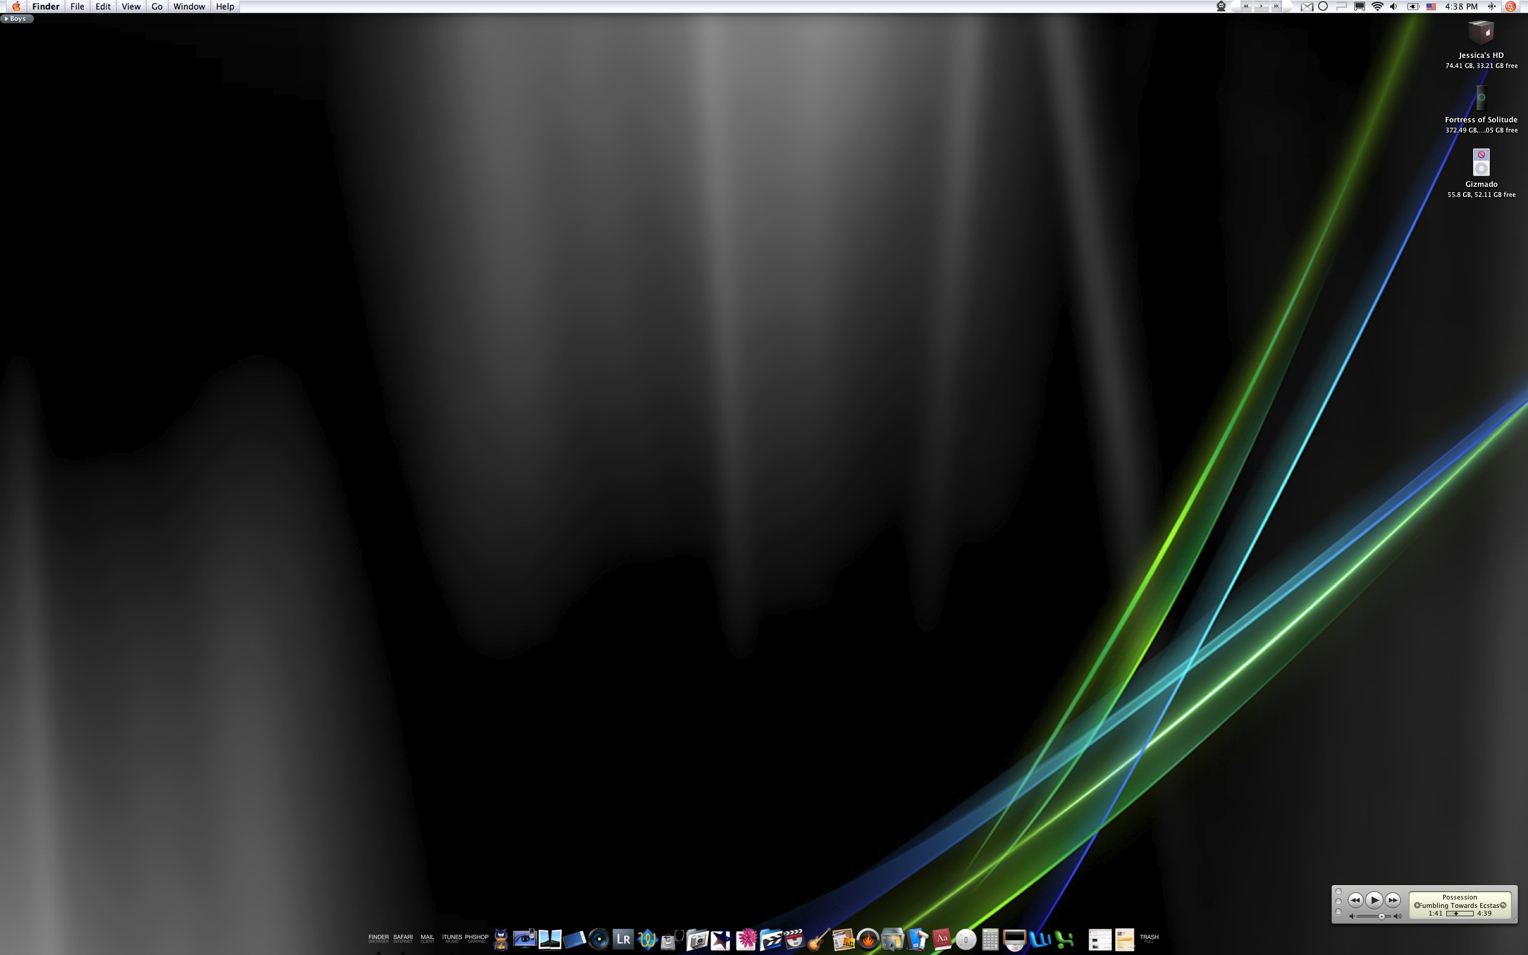The width and height of the screenshot is (1528, 955).
Task: Open the Edit menu
Action: click(x=103, y=7)
